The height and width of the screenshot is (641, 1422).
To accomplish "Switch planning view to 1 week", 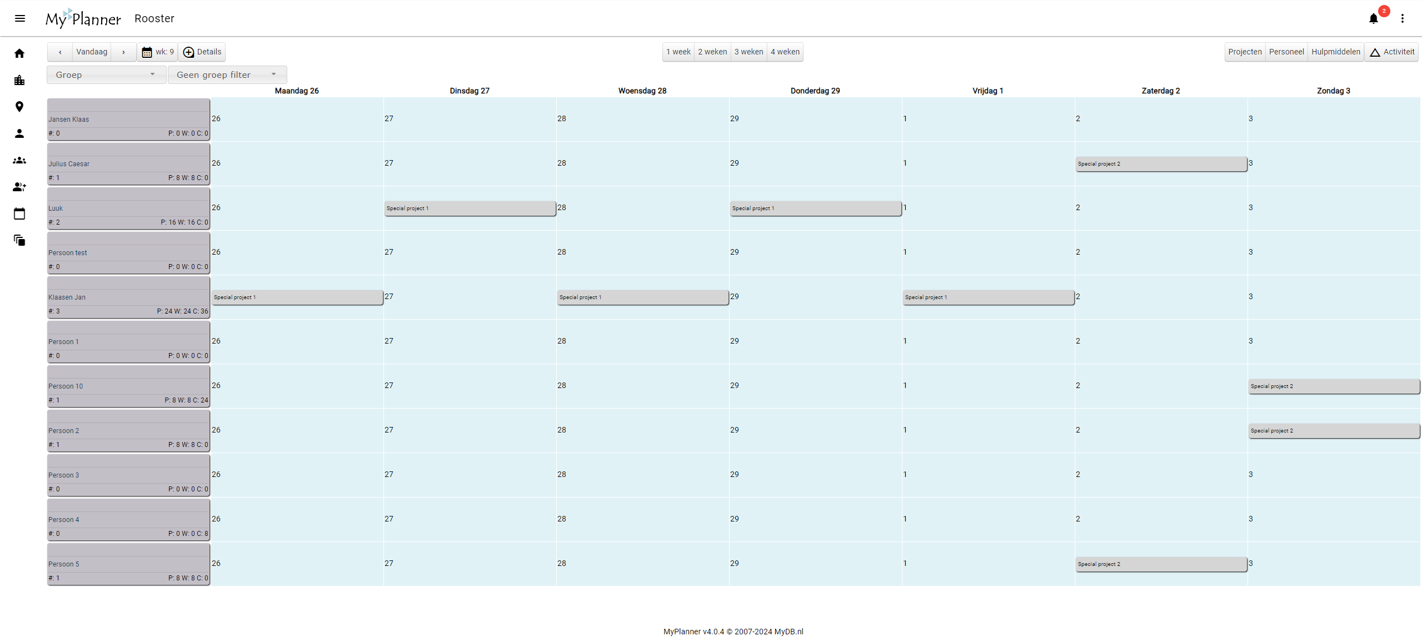I will (677, 51).
